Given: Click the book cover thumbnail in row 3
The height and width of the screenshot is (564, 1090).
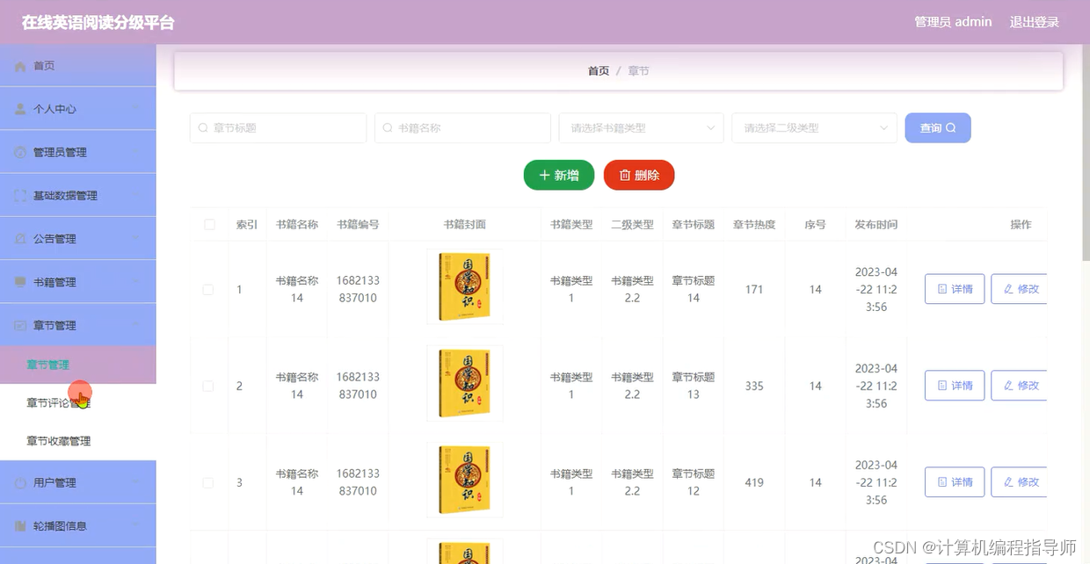Looking at the screenshot, I should (x=465, y=480).
